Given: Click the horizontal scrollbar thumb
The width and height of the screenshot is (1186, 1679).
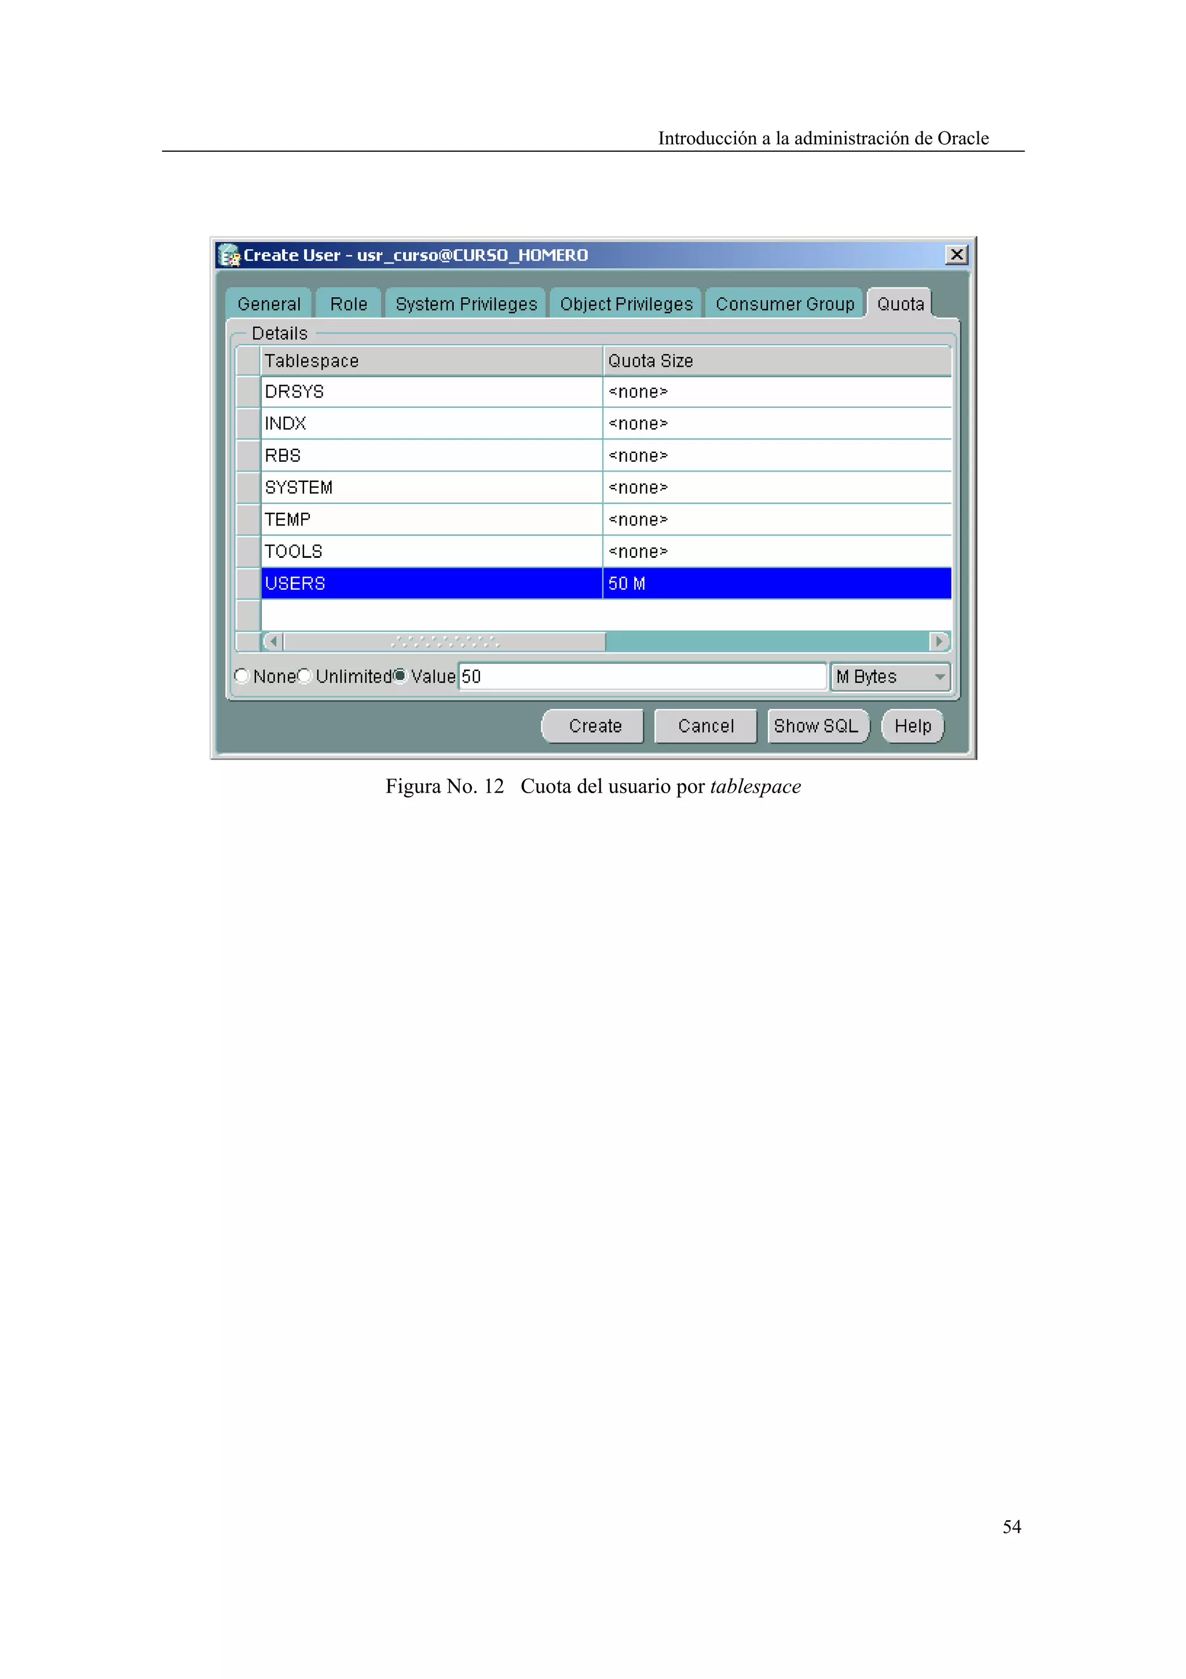Looking at the screenshot, I should pyautogui.click(x=444, y=641).
